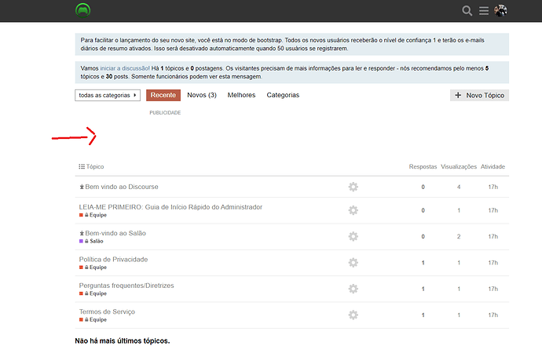Open topic 'Bem vindo ao Discourse'

tap(122, 187)
